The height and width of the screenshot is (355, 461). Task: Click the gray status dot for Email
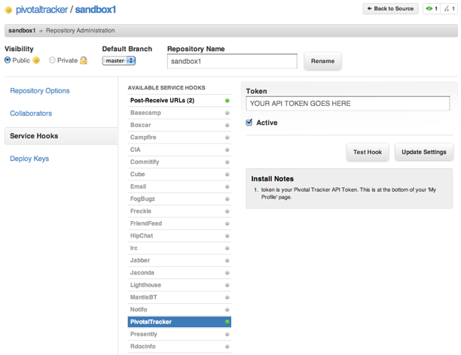coord(227,187)
